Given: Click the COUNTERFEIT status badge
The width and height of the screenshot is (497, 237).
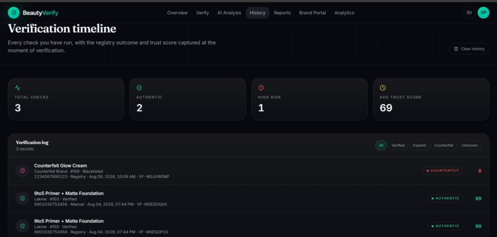Looking at the screenshot, I should pos(443,171).
